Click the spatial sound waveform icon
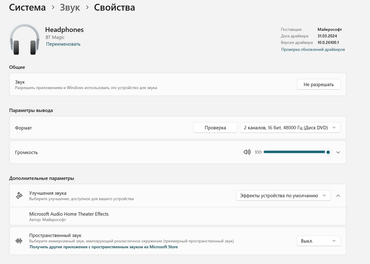 click(x=19, y=241)
